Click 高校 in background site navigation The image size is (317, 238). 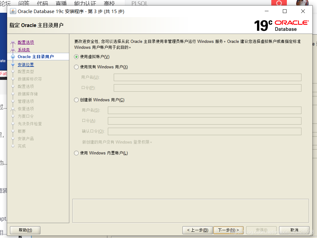tap(109, 3)
